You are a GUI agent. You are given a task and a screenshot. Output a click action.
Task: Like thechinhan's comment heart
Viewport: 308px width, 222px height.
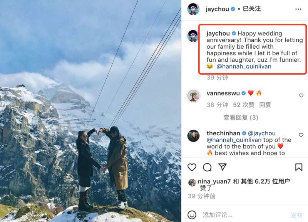tap(301, 135)
